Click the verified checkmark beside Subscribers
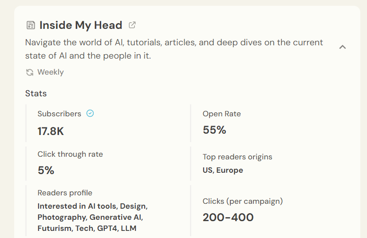367x238 pixels. tap(90, 114)
